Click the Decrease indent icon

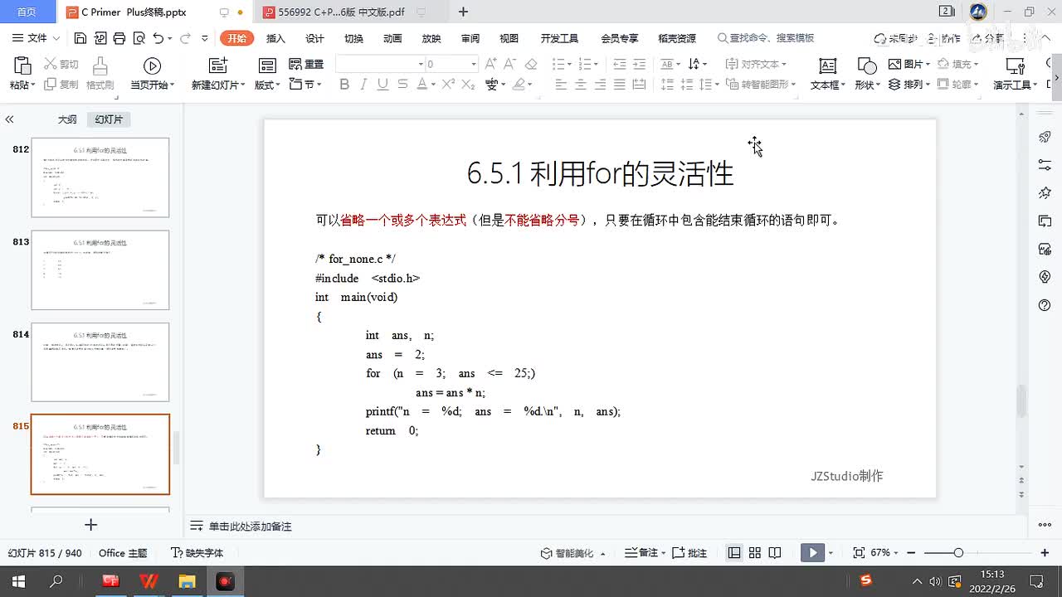[619, 64]
